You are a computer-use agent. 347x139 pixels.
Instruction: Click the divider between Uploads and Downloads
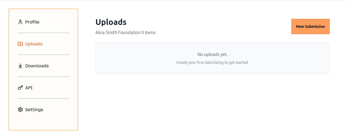43,55
